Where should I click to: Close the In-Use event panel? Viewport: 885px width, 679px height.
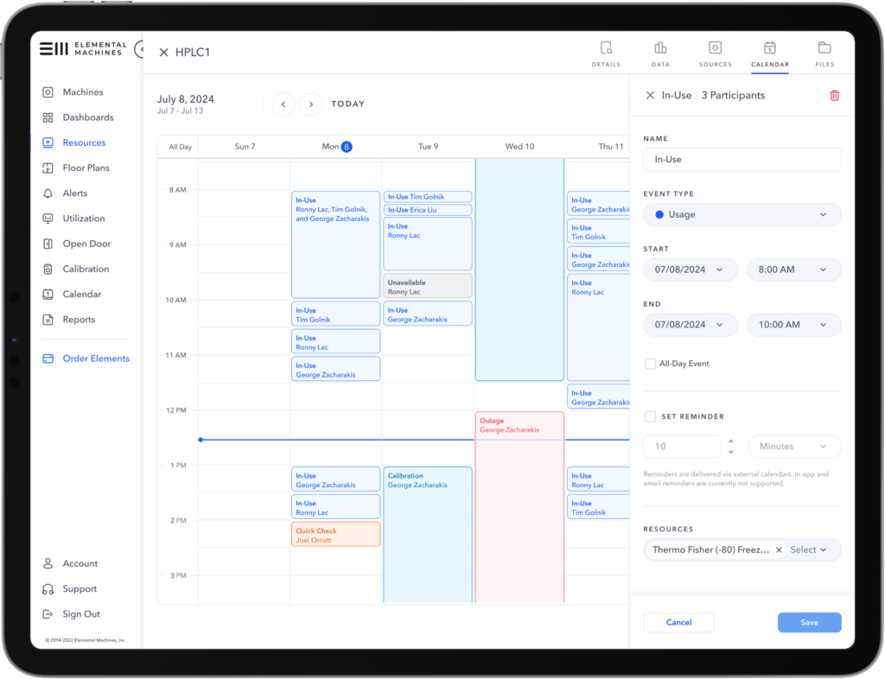(x=650, y=95)
